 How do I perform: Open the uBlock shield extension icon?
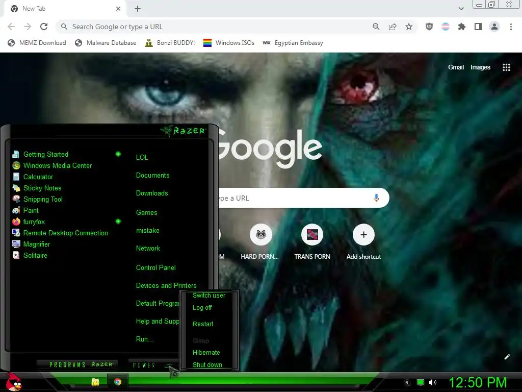point(429,27)
